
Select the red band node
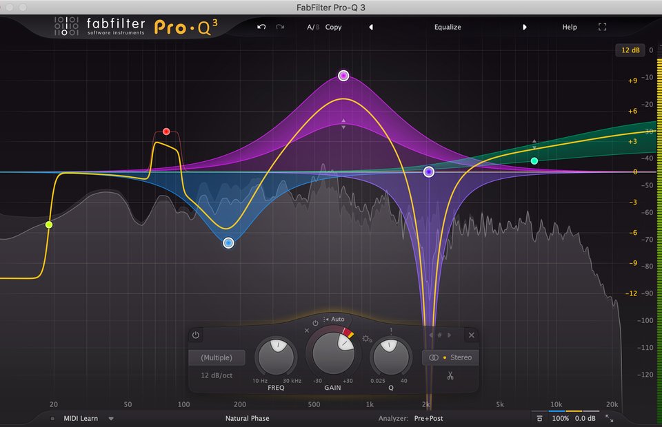click(x=166, y=132)
